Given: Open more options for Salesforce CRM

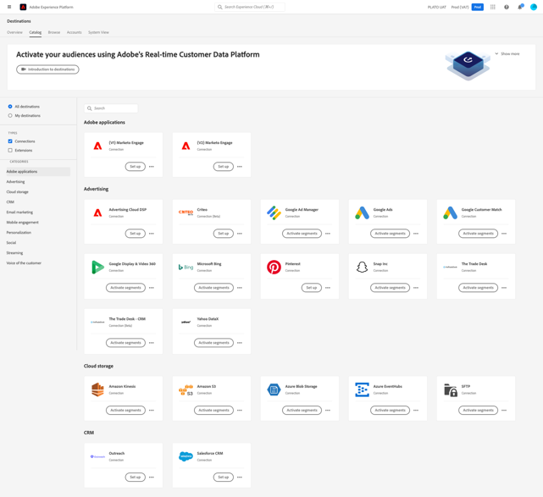Looking at the screenshot, I should (240, 478).
